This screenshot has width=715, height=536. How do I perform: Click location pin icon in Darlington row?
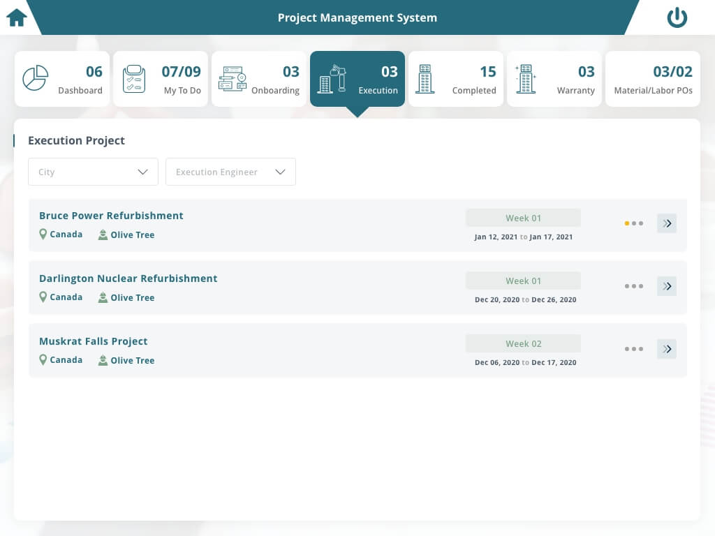(43, 297)
